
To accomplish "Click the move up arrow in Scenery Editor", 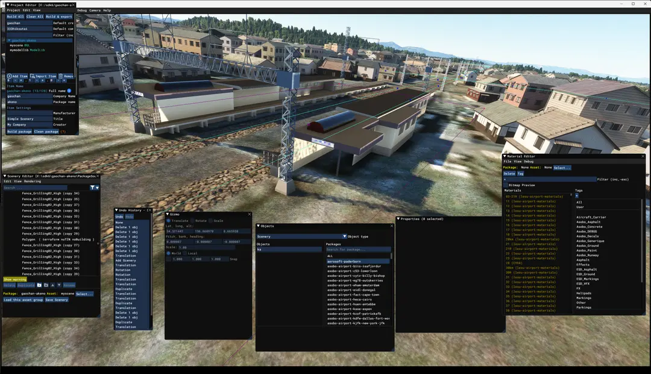I will coord(52,285).
